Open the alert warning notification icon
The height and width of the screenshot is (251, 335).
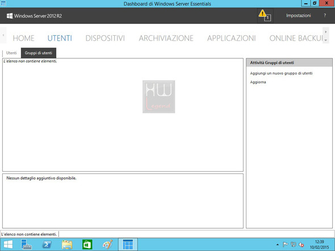click(x=265, y=15)
